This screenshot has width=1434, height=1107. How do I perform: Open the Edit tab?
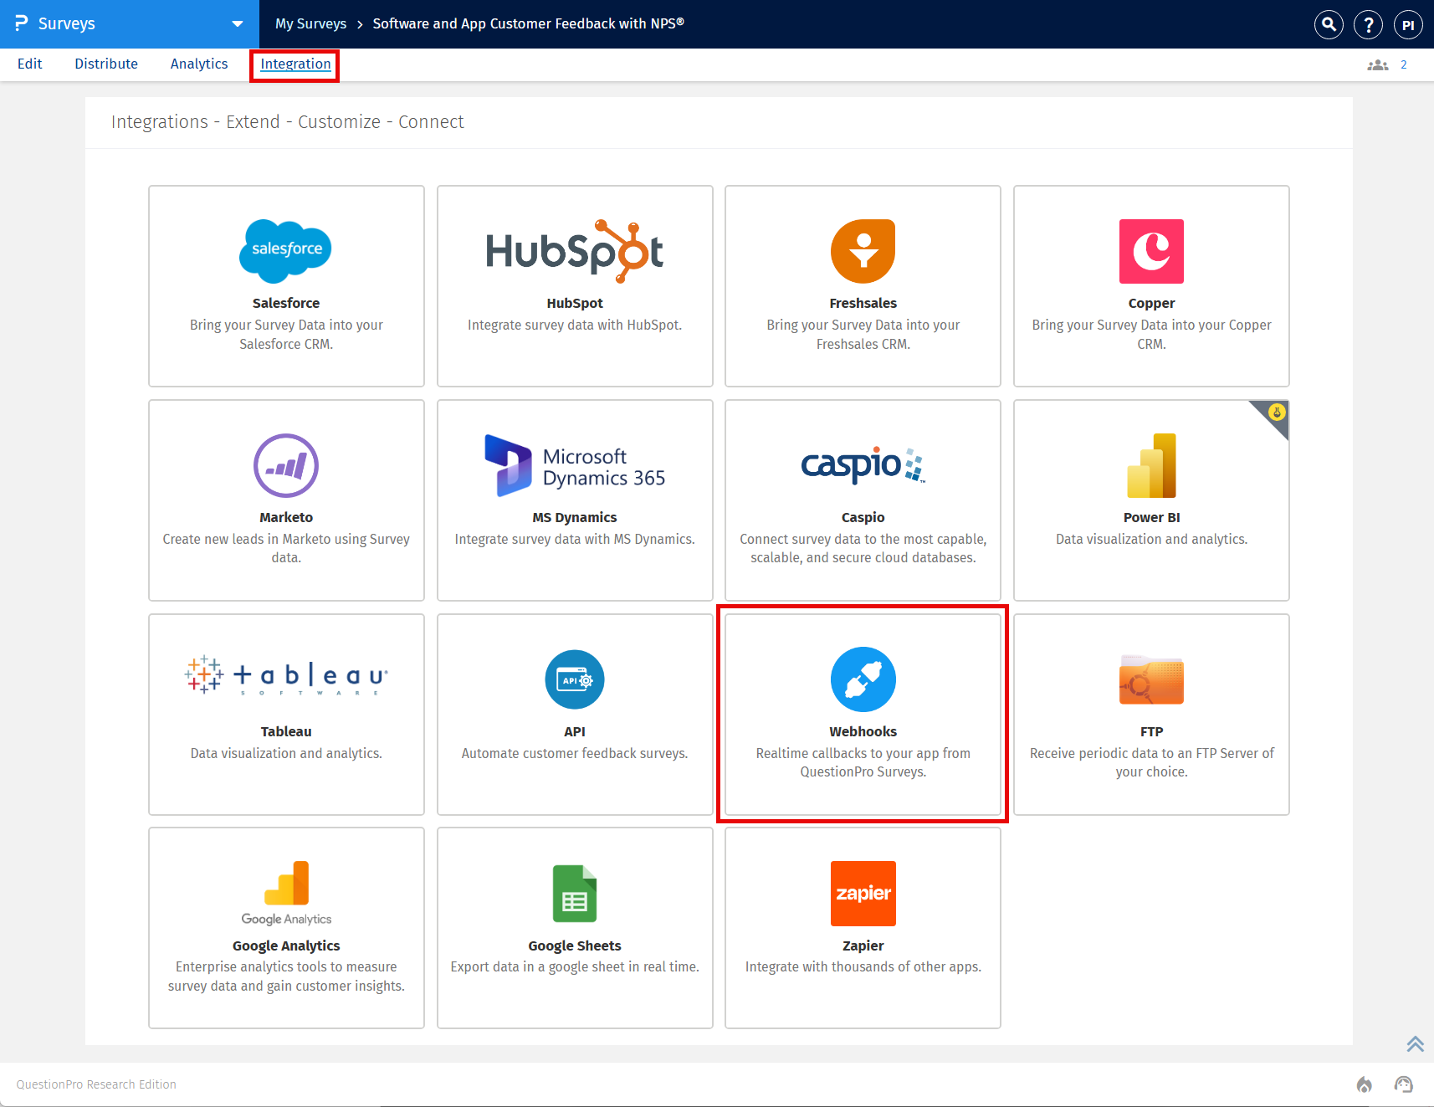[x=29, y=64]
